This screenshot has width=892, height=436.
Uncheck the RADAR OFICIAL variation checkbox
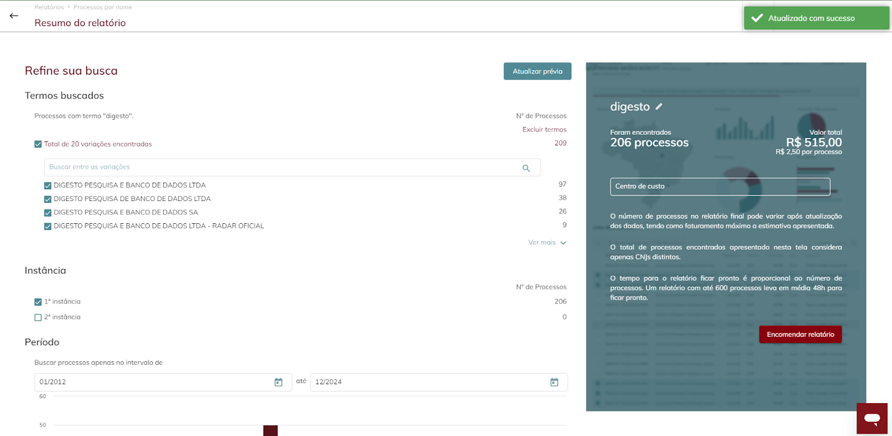(47, 226)
